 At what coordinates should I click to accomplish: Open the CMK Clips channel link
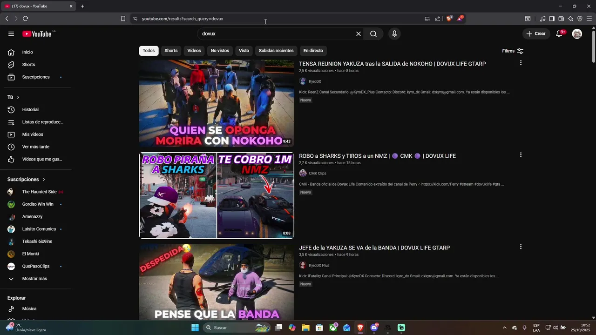coord(317,173)
